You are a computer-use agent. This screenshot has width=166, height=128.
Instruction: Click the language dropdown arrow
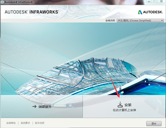(162, 20)
